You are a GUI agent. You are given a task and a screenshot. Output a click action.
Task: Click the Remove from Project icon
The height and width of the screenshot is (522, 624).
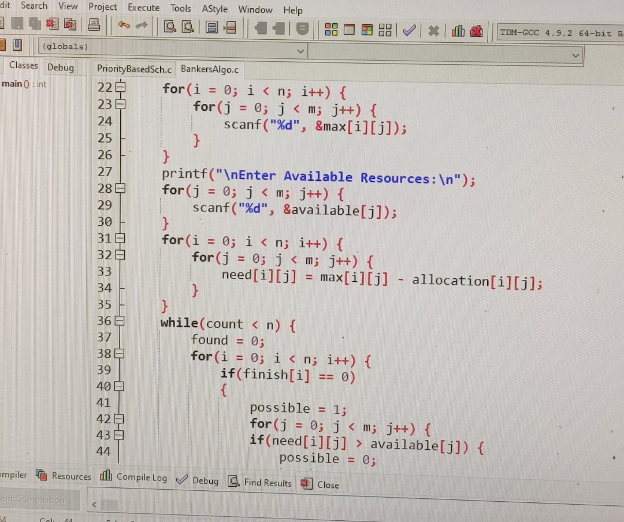pos(278,28)
